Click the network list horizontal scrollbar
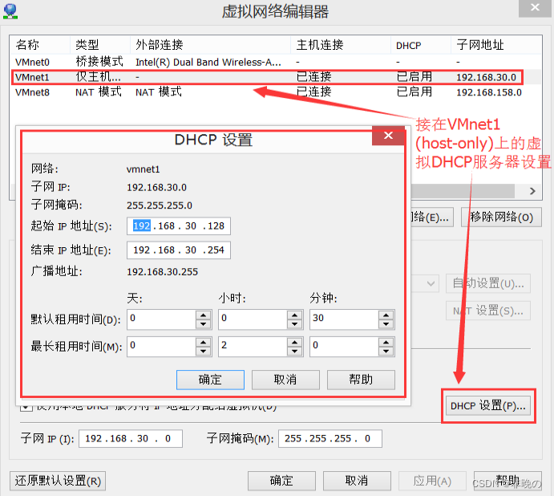 click(x=463, y=191)
